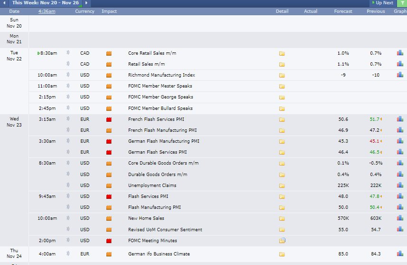
Task: Click revised previous value 51.7
Action: (375, 119)
